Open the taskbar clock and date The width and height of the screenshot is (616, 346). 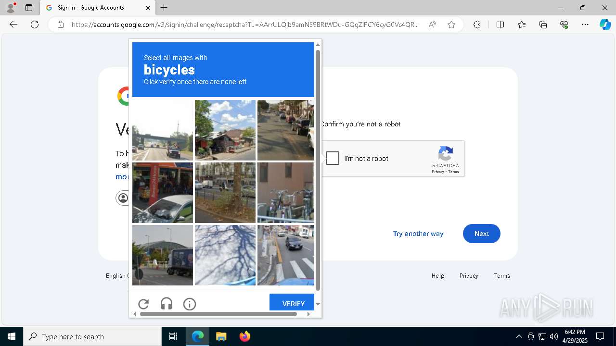(575, 336)
